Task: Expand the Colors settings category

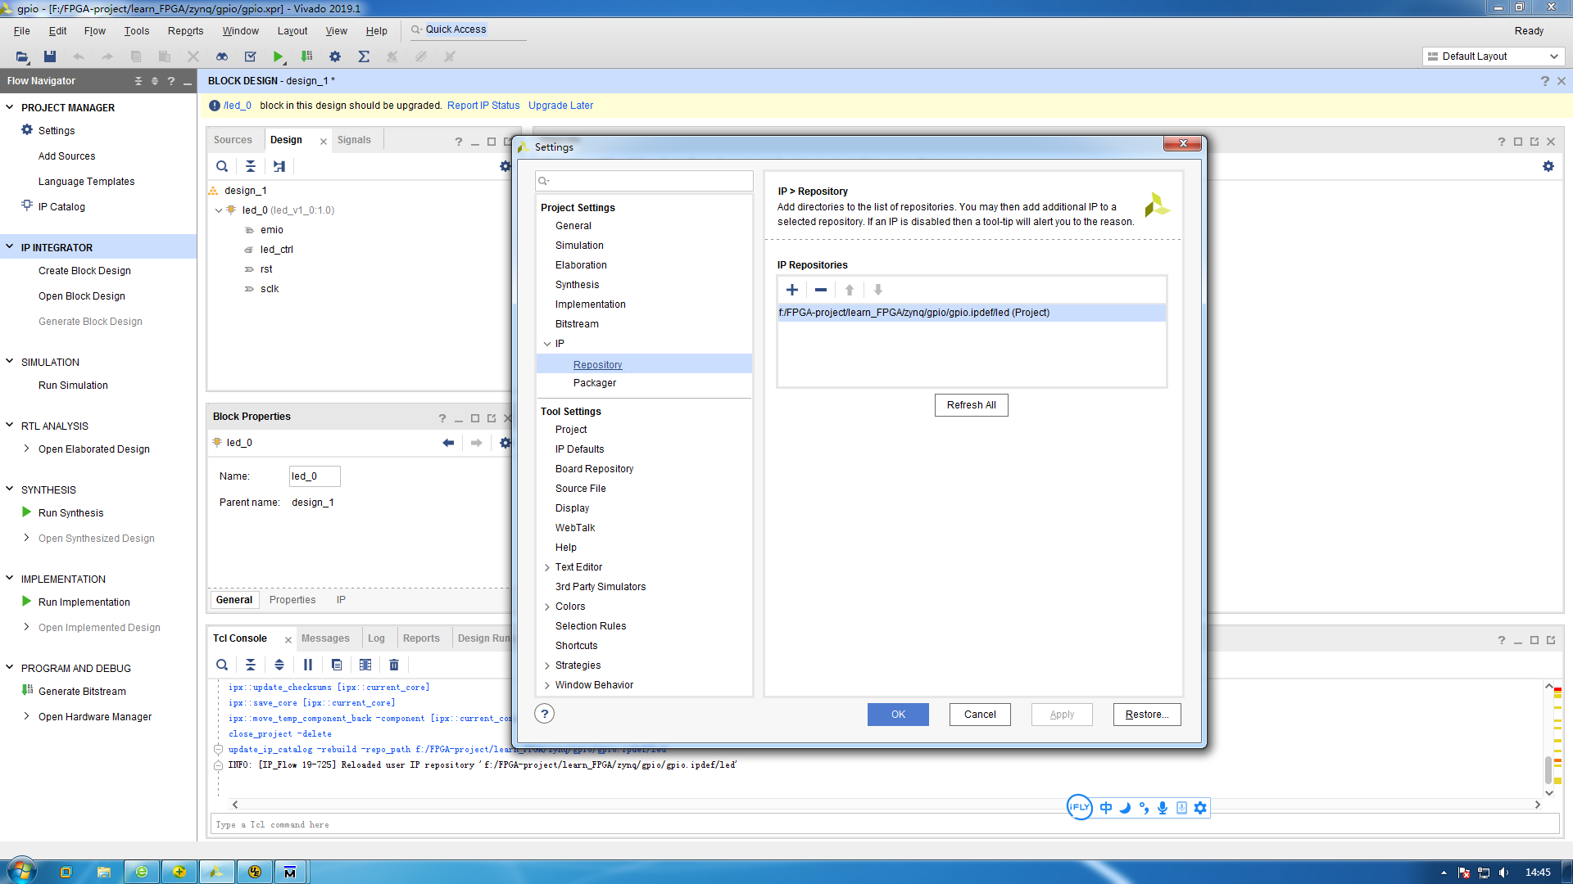Action: (x=547, y=607)
